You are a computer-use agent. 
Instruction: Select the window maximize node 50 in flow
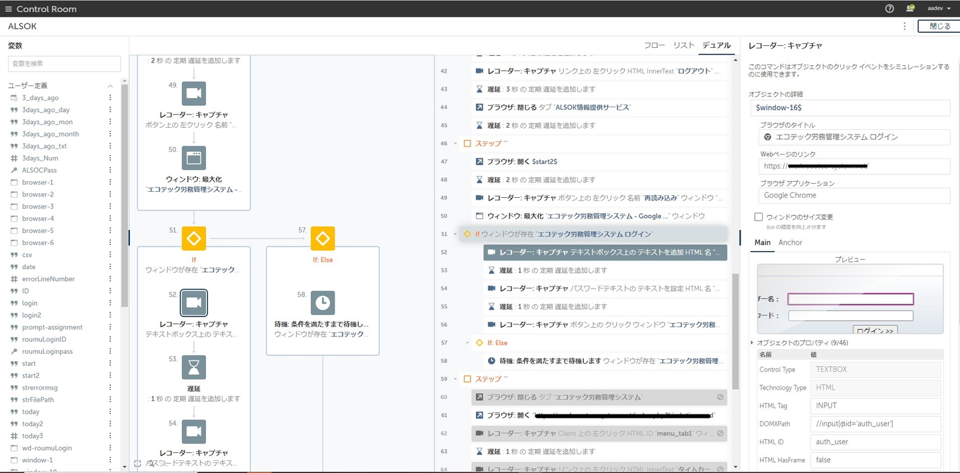[194, 158]
